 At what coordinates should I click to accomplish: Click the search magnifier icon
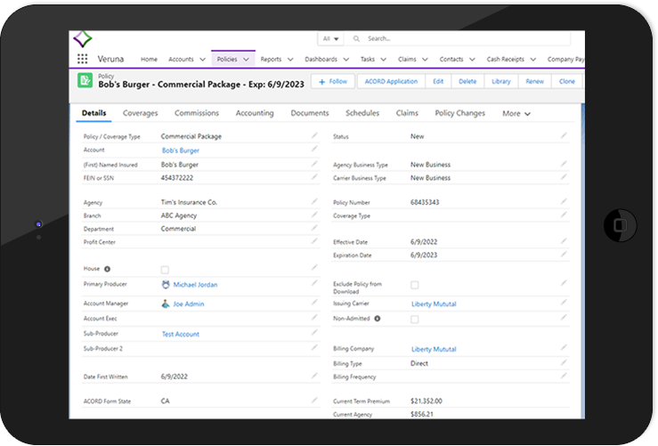[x=356, y=38]
